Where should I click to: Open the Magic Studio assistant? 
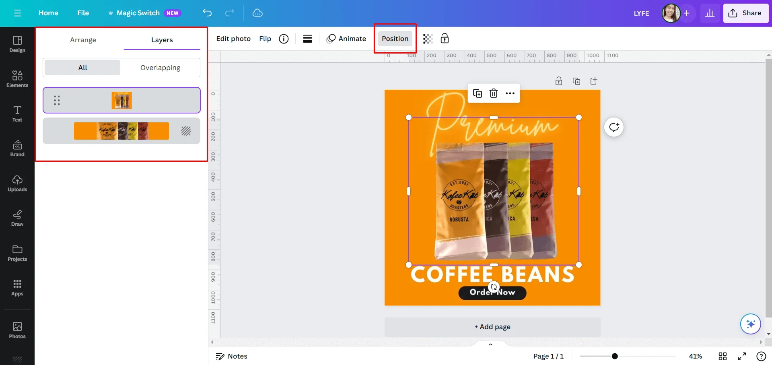750,324
